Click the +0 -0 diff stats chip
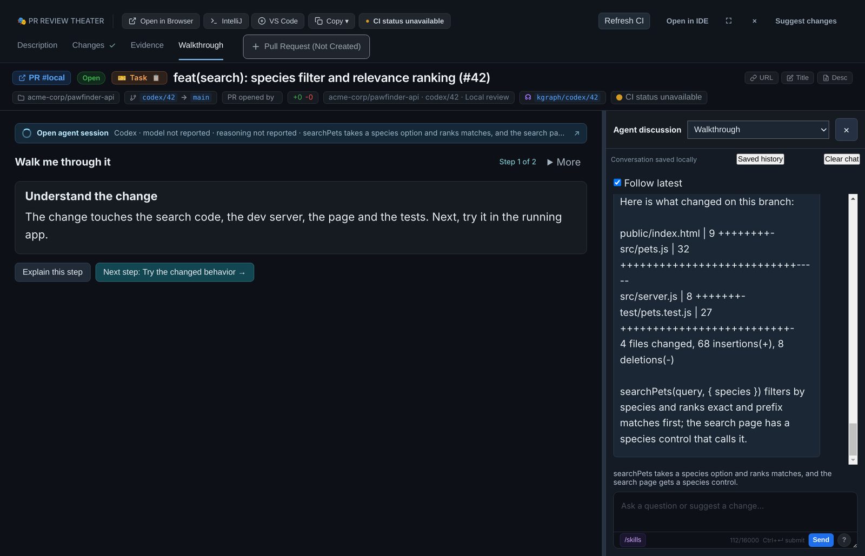Screen dimensions: 865x556 coord(303,97)
